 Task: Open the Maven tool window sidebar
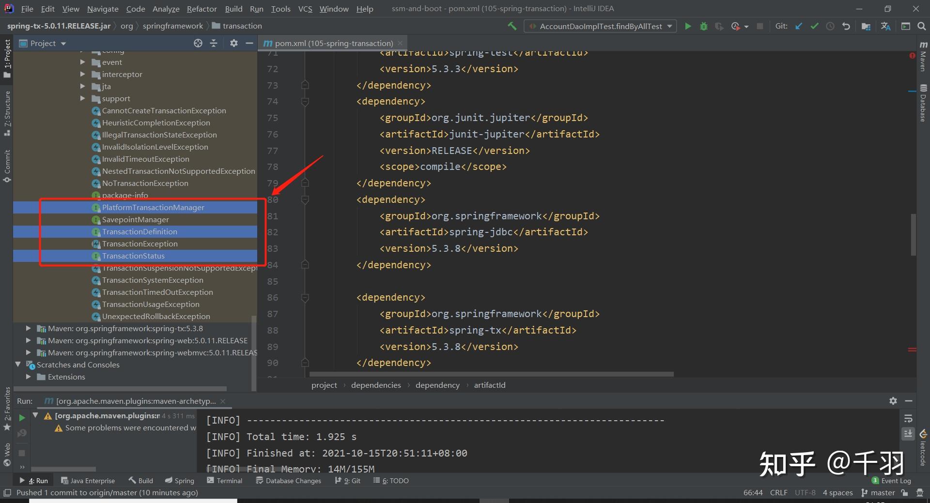(923, 57)
